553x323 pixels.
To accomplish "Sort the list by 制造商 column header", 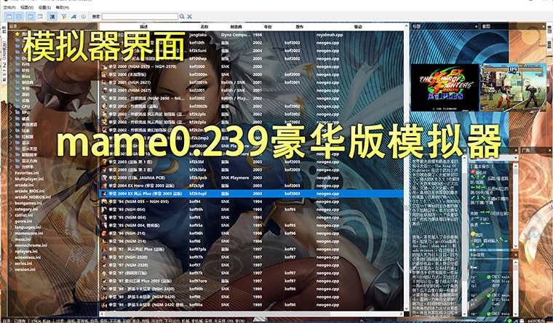I will (x=236, y=27).
